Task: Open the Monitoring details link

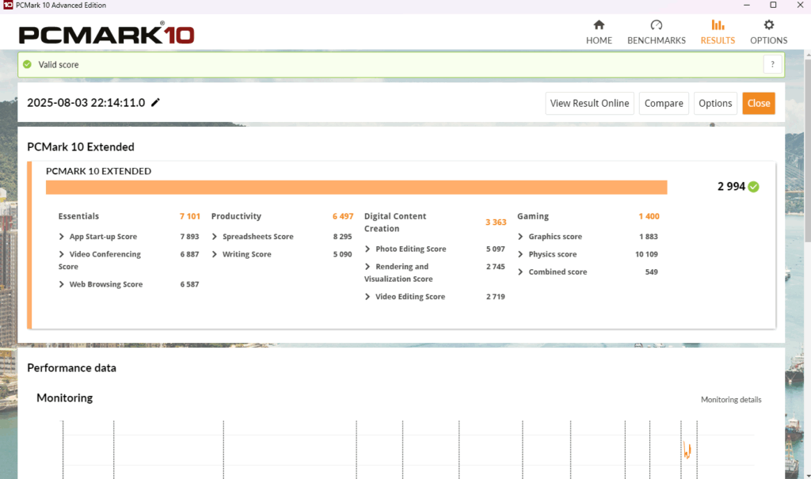Action: pyautogui.click(x=730, y=400)
